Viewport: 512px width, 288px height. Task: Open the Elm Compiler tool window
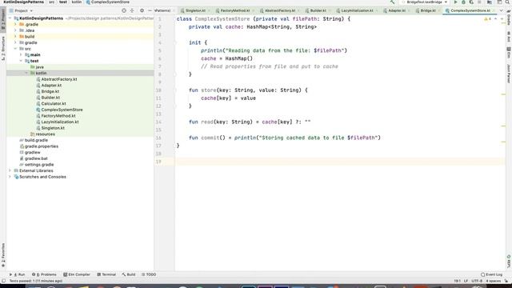(77, 274)
